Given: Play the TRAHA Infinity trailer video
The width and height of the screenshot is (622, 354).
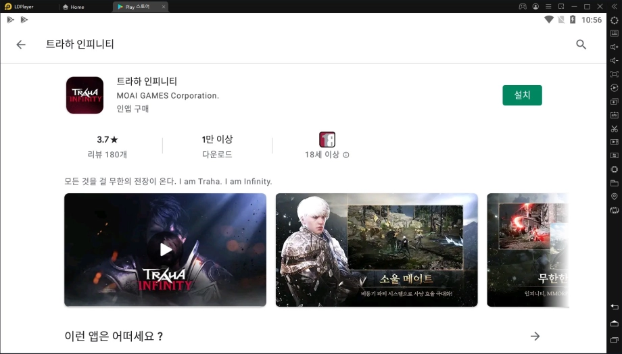Looking at the screenshot, I should pyautogui.click(x=165, y=250).
